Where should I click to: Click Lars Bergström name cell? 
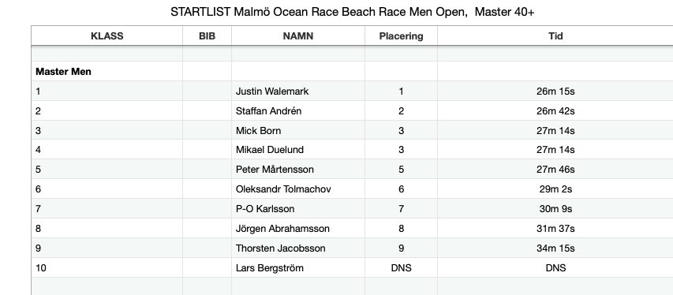[x=298, y=268]
